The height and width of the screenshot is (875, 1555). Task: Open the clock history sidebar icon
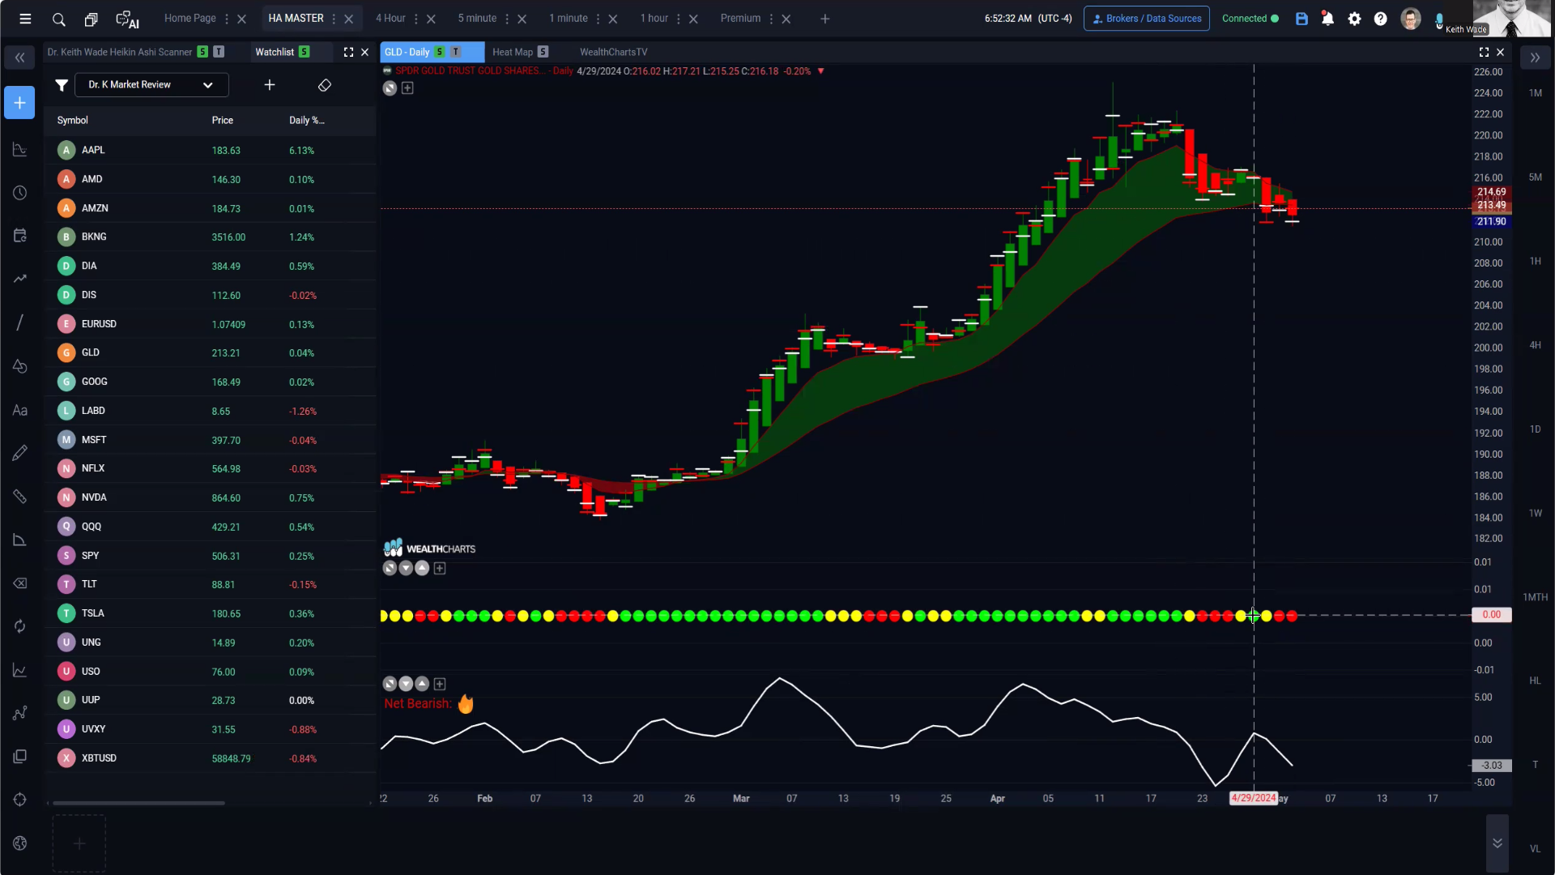[19, 193]
